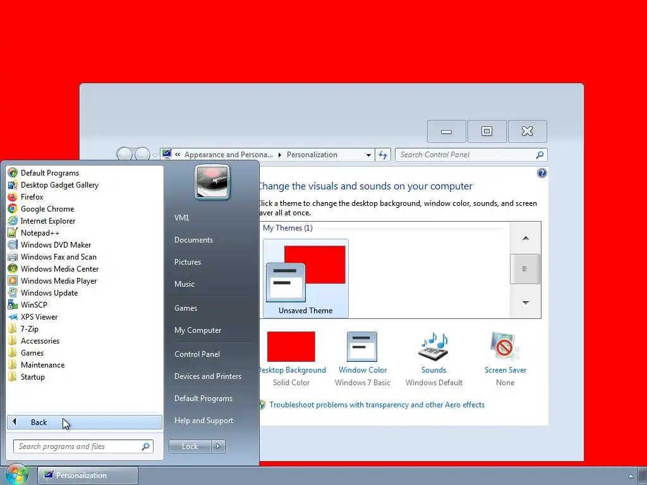Select the Personalization taskbar button

click(x=87, y=475)
